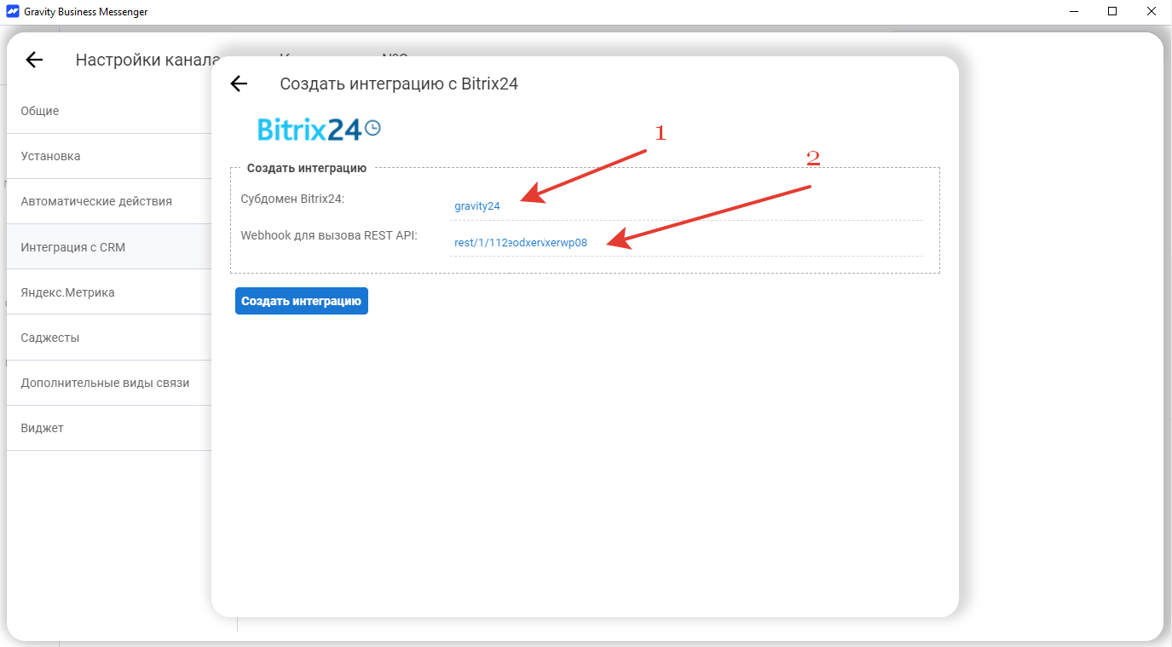This screenshot has width=1172, height=647.
Task: Open the Установка settings section
Action: (109, 156)
